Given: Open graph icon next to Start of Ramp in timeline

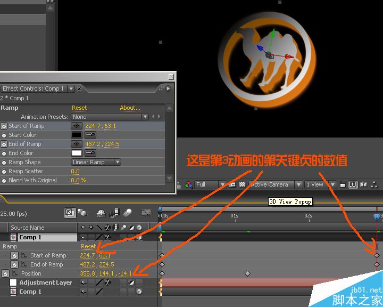Looking at the screenshot, I should [24, 255].
